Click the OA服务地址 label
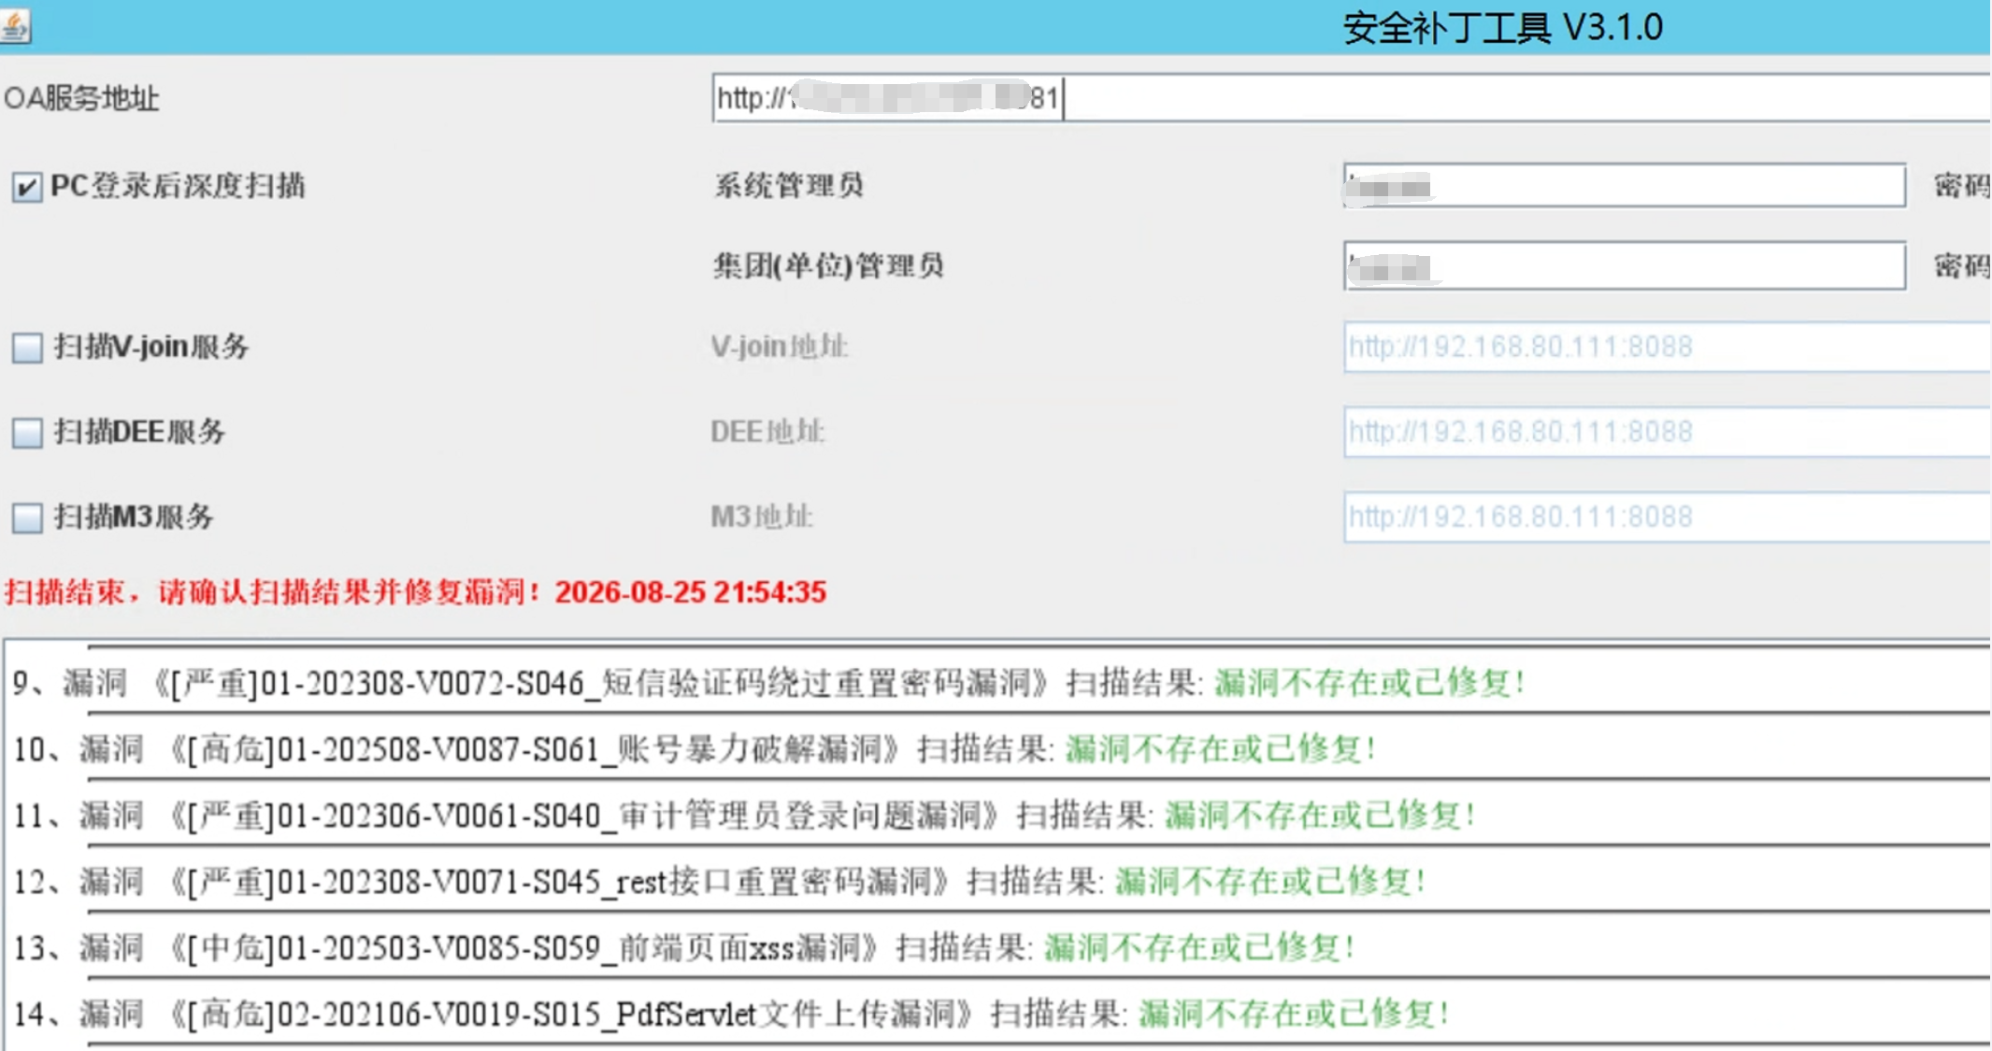Image resolution: width=1992 pixels, height=1051 pixels. tap(81, 98)
